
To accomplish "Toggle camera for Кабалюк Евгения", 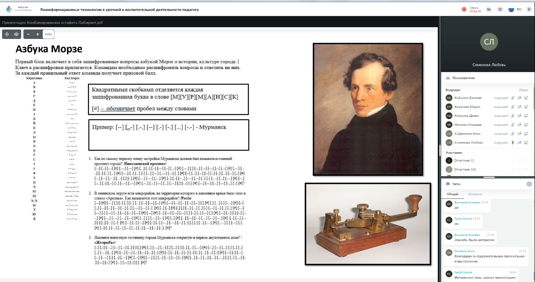I will point(520,98).
